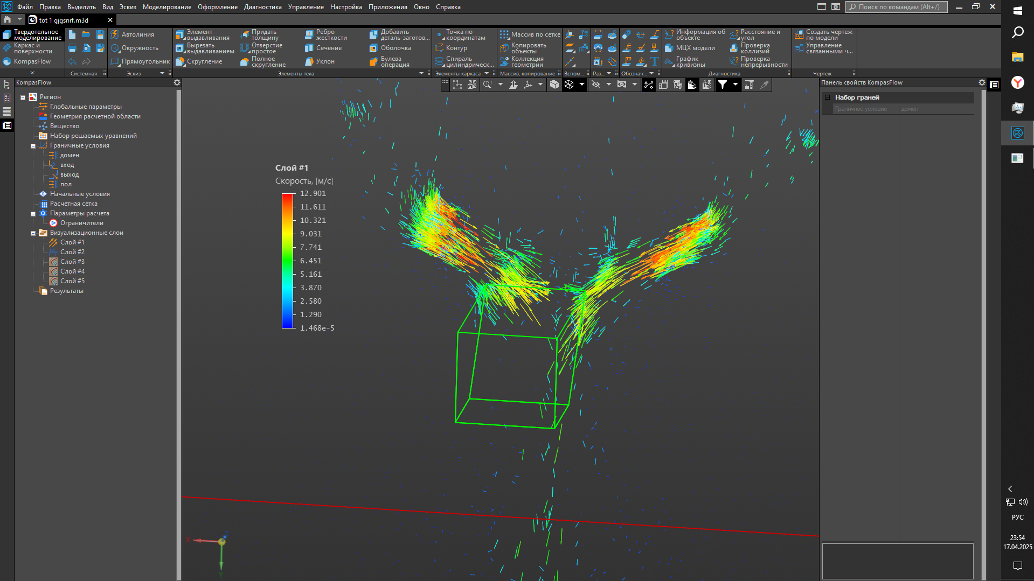Switch to the KompasFlow toolbar set
The height and width of the screenshot is (581, 1034).
(32, 61)
